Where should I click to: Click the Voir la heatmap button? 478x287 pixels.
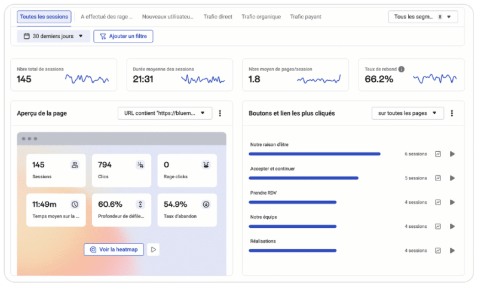click(114, 249)
